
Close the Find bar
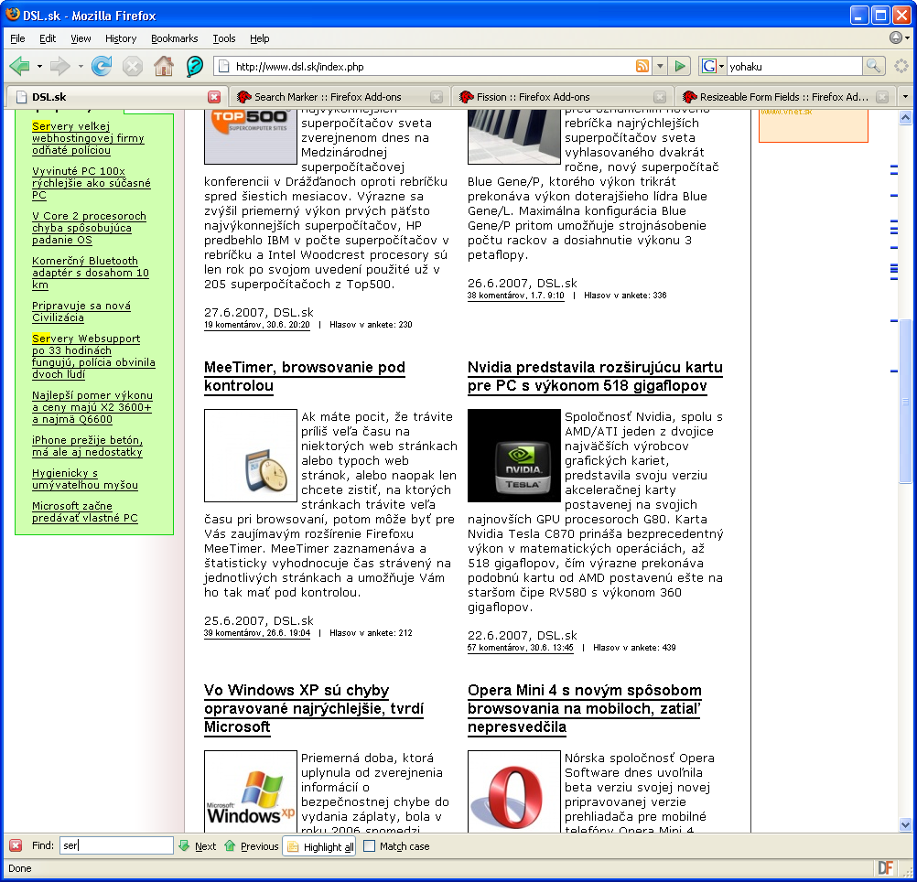coord(16,845)
